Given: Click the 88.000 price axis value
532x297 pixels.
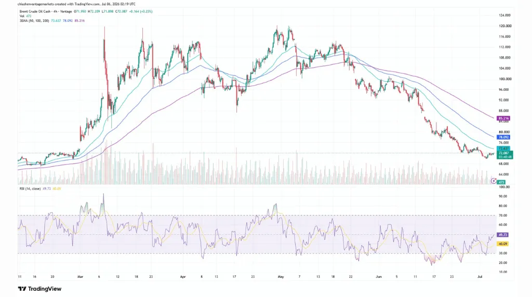Looking at the screenshot, I should 503,111.
